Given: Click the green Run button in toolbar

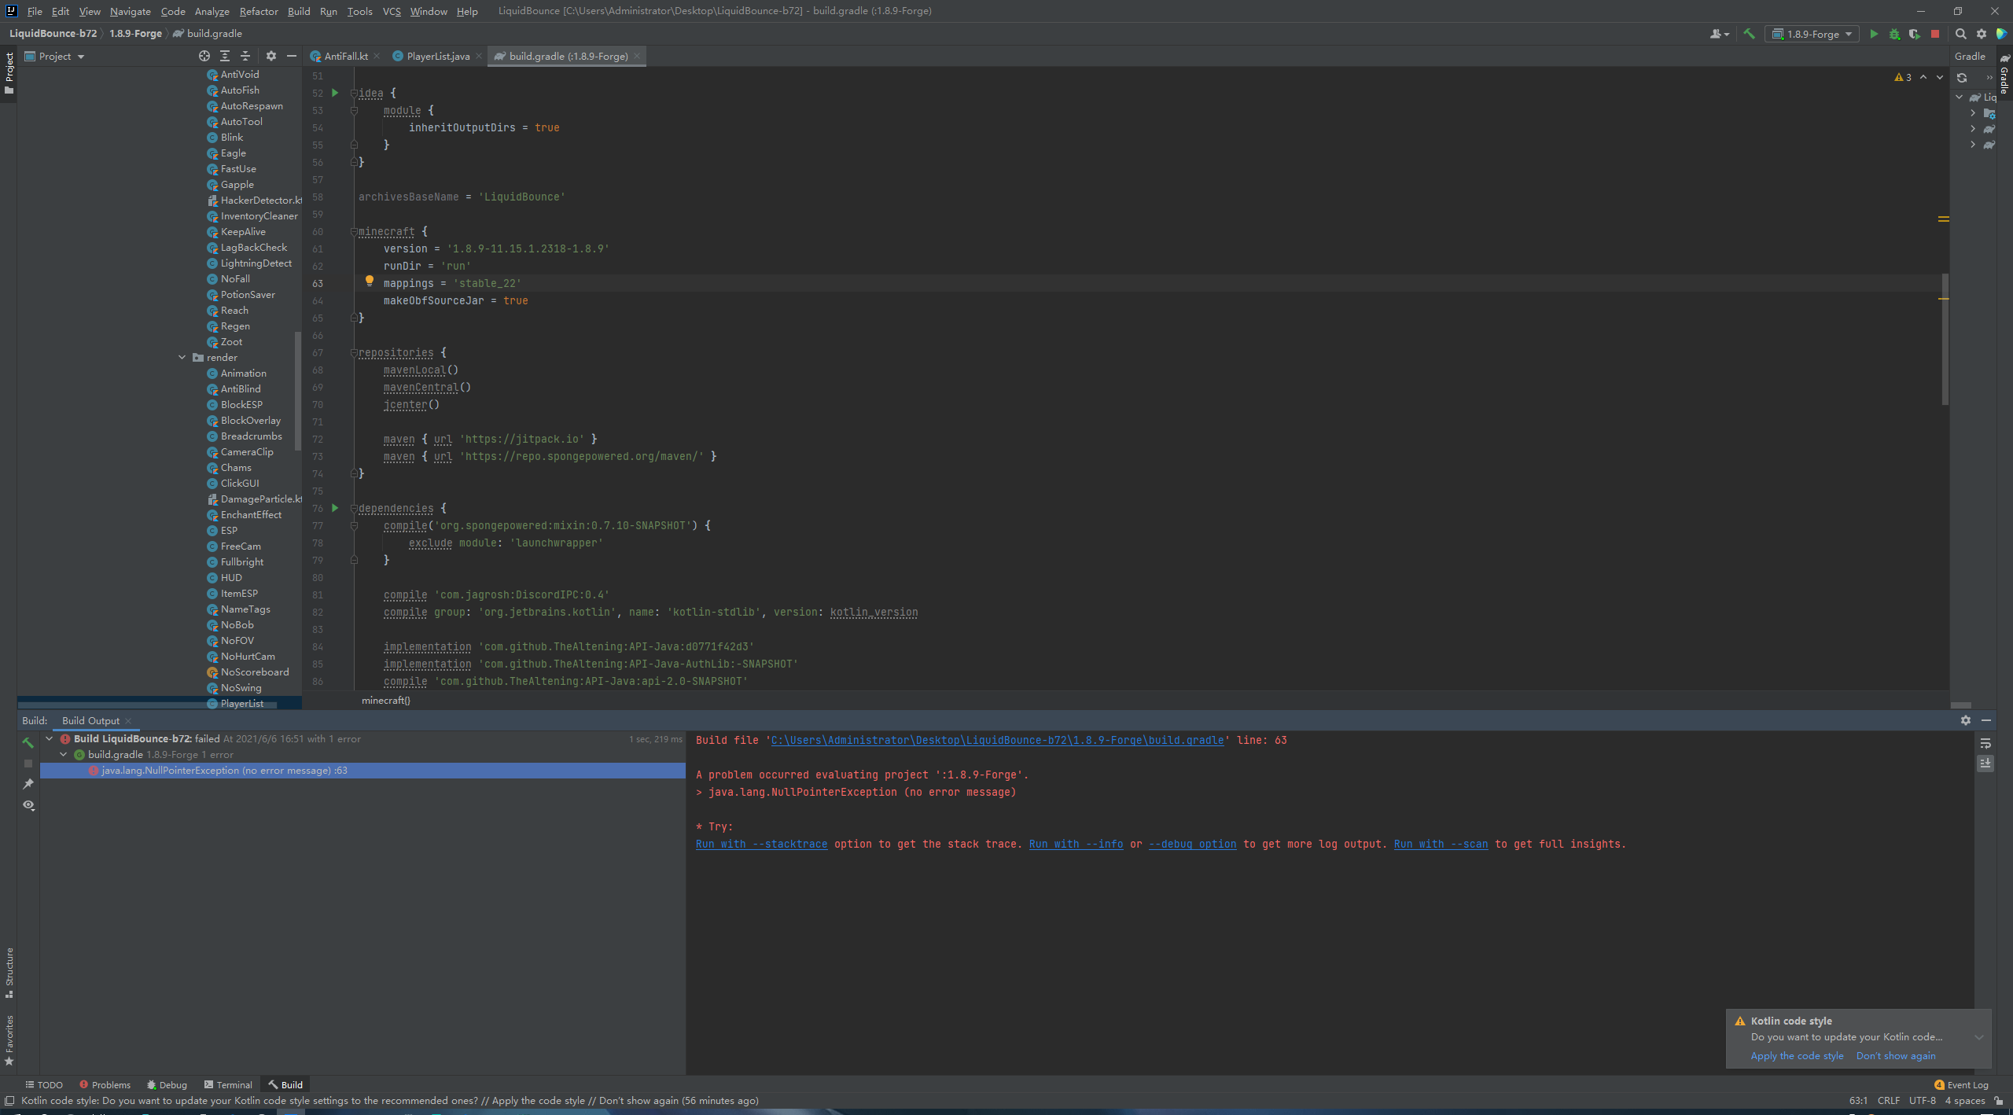Looking at the screenshot, I should pos(1874,34).
